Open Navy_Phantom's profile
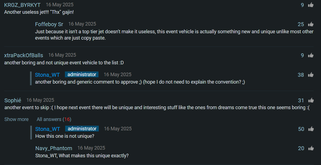 pyautogui.click(x=54, y=148)
